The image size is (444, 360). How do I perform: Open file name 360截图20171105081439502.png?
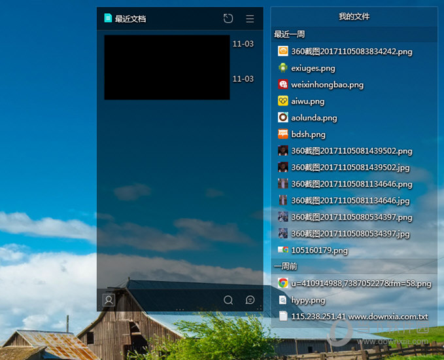(x=352, y=151)
